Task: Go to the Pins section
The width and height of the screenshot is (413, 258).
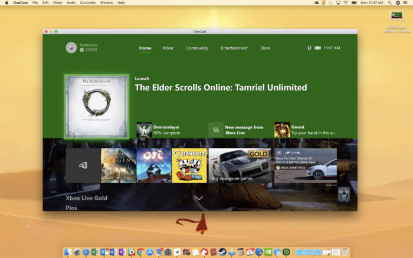Action: tap(71, 208)
